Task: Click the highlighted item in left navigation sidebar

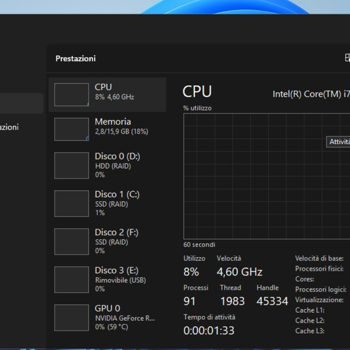Action: [21, 103]
